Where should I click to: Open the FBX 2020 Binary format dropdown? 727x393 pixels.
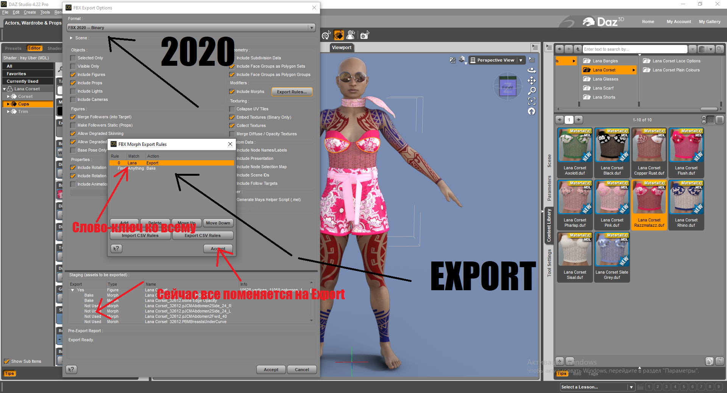point(191,28)
